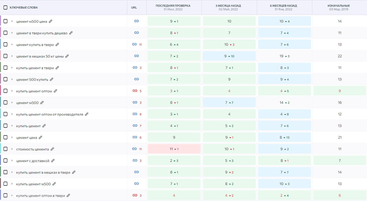Expand the row for цемент м500 цена
Viewport: 367px width, 201px height.
(11, 21)
